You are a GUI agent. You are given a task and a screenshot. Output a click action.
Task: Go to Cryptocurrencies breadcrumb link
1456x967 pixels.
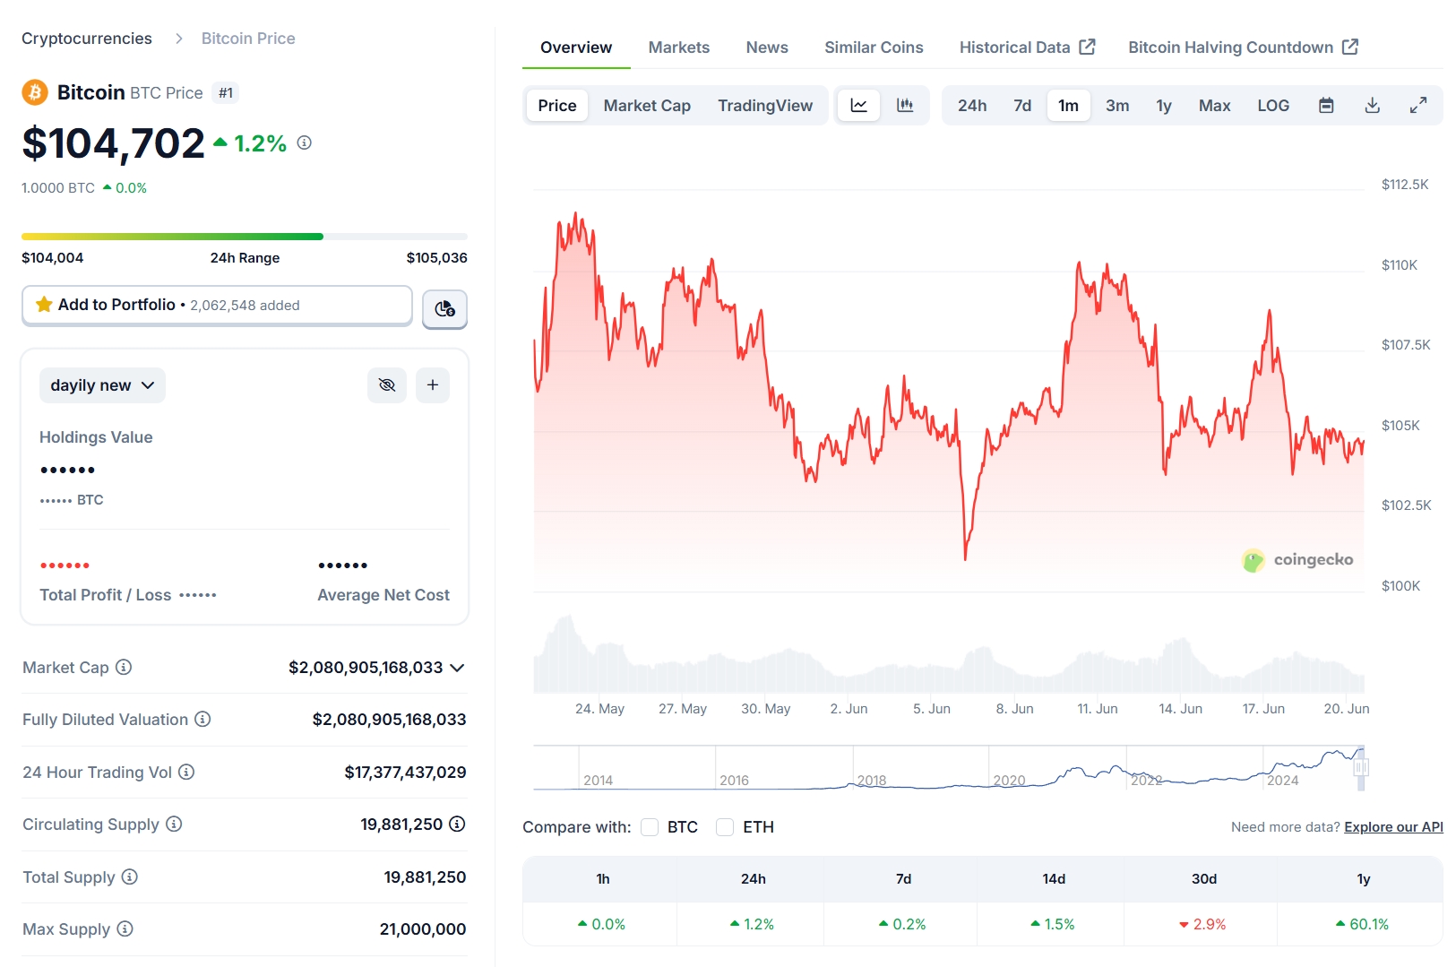tap(87, 39)
